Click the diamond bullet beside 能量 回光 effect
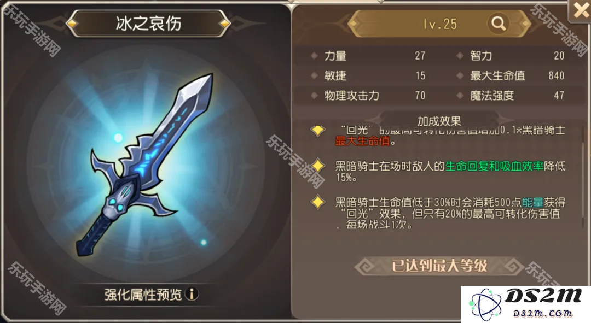This screenshot has width=591, height=323. tap(318, 202)
